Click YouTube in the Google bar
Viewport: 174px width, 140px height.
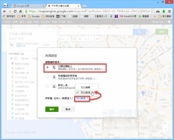[45, 22]
